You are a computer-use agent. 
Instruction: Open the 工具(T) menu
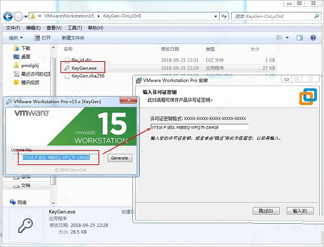[x=75, y=28]
